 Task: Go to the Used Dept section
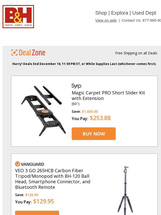pyautogui.click(x=144, y=13)
